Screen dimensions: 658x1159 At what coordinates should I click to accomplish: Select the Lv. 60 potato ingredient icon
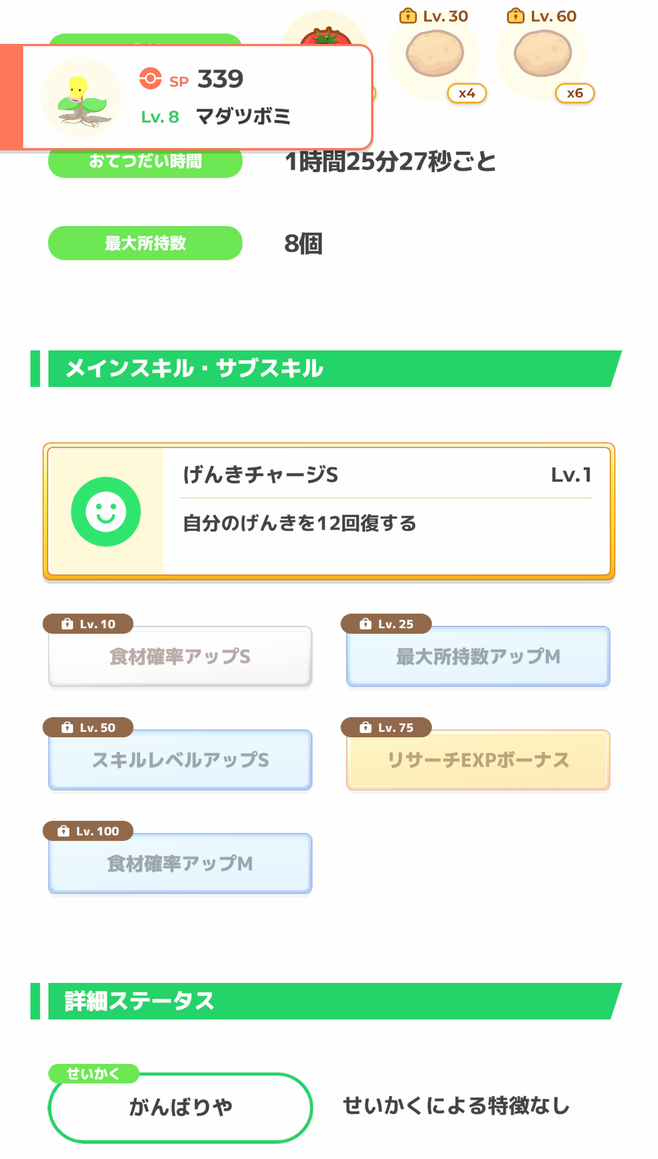(543, 54)
